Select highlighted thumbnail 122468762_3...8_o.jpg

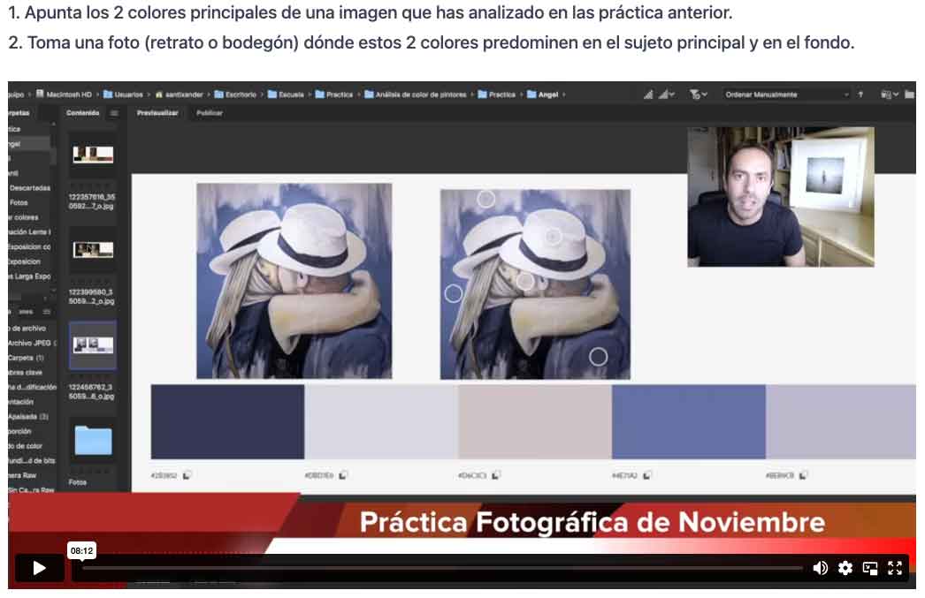tap(93, 344)
